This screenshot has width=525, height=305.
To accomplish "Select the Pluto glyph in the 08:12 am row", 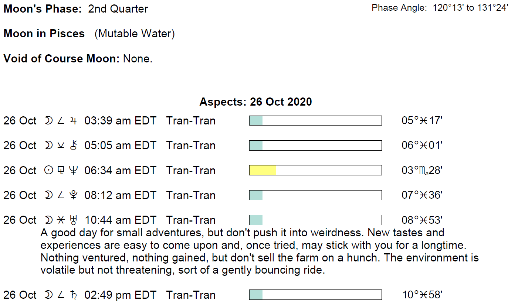I will [x=74, y=195].
